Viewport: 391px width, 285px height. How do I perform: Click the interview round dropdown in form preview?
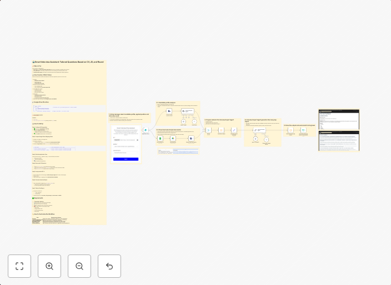[126, 152]
